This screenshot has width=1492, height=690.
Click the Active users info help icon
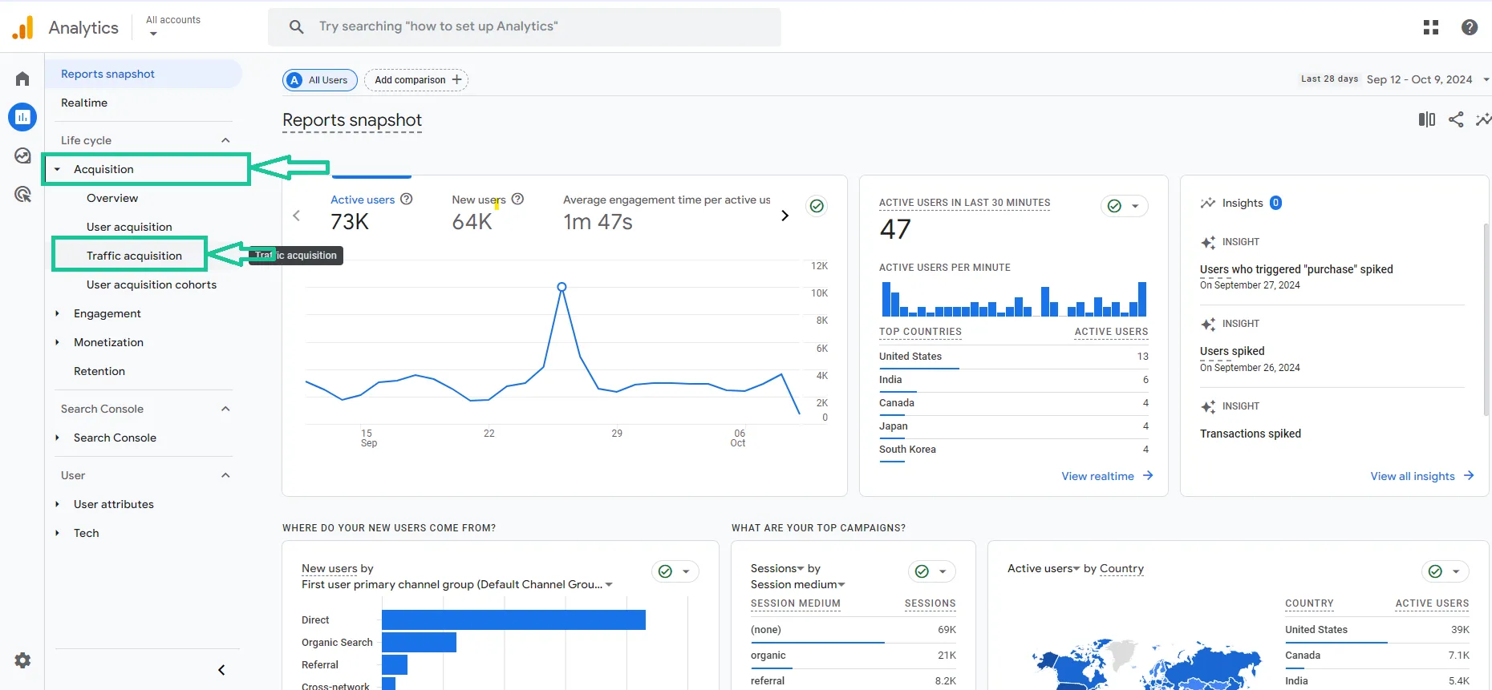[x=407, y=199]
